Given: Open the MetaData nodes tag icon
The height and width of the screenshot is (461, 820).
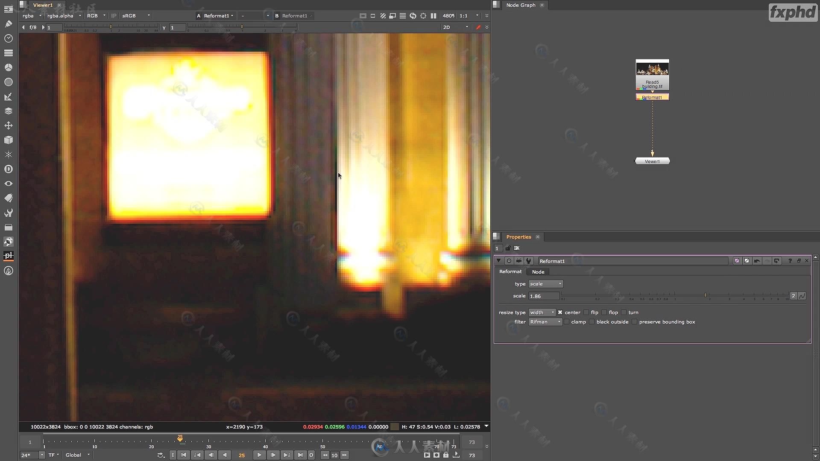Looking at the screenshot, I should (8, 198).
